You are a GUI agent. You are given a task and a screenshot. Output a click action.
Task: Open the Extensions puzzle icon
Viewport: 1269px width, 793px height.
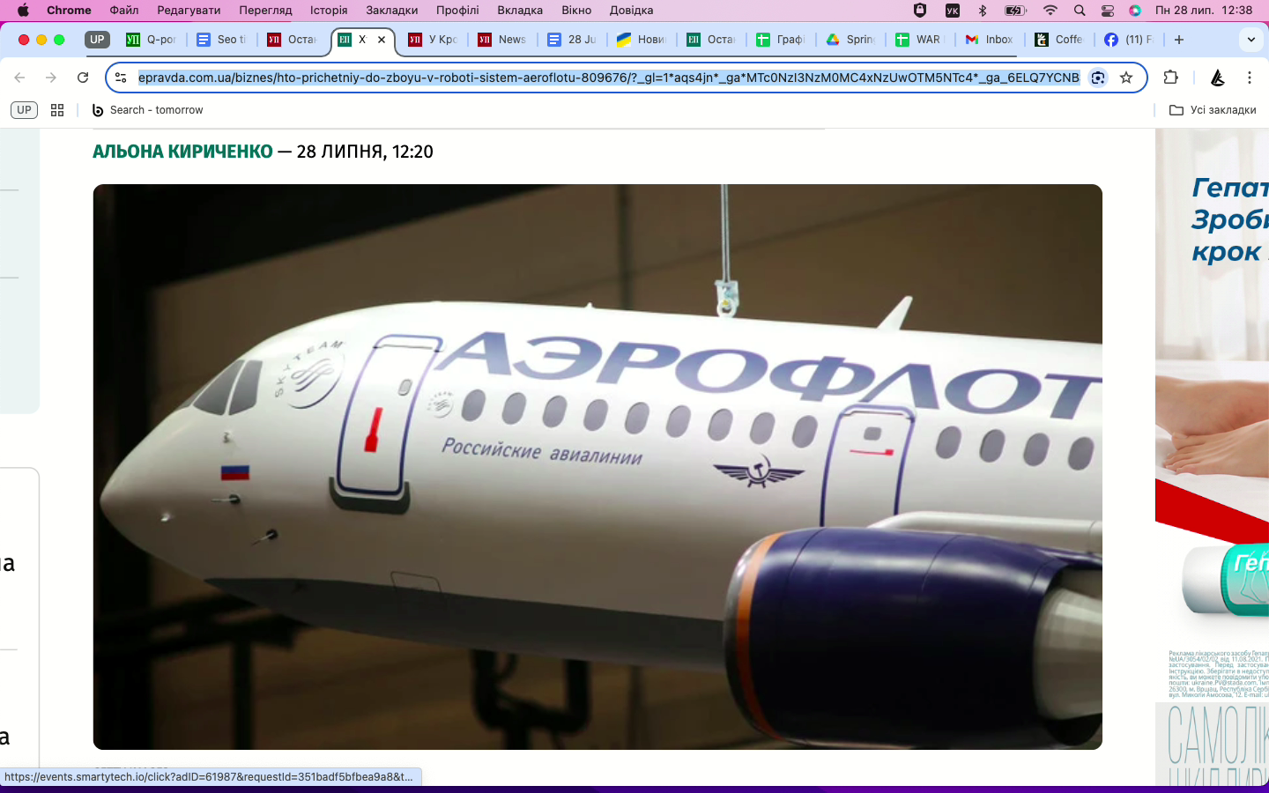click(1170, 78)
